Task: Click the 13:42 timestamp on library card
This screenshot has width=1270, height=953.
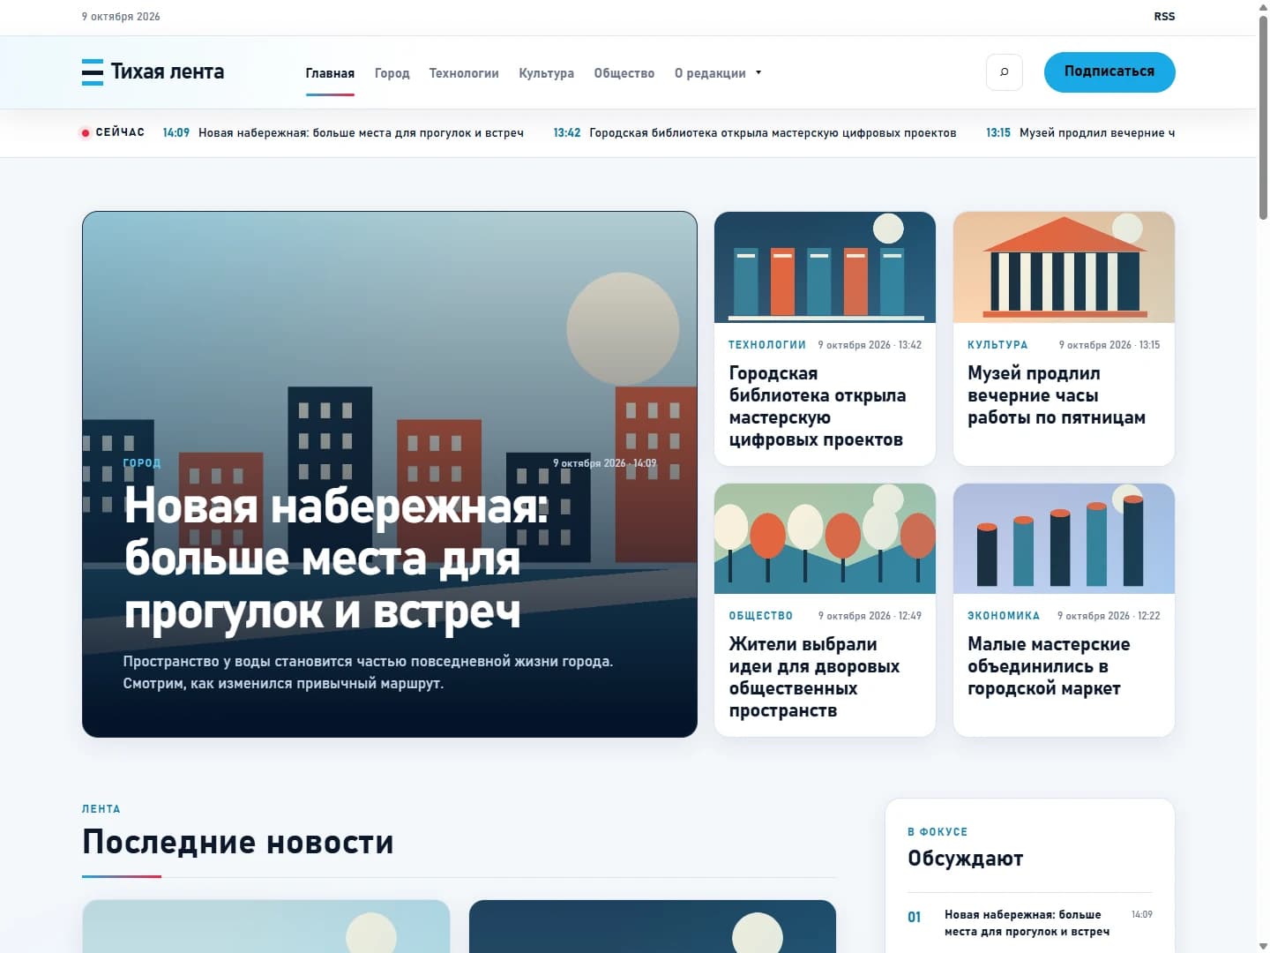Action: pyautogui.click(x=910, y=345)
